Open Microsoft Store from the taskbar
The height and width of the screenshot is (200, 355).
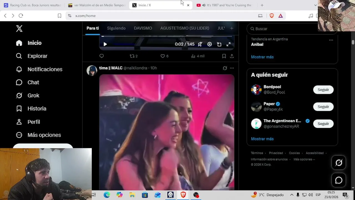pyautogui.click(x=145, y=195)
